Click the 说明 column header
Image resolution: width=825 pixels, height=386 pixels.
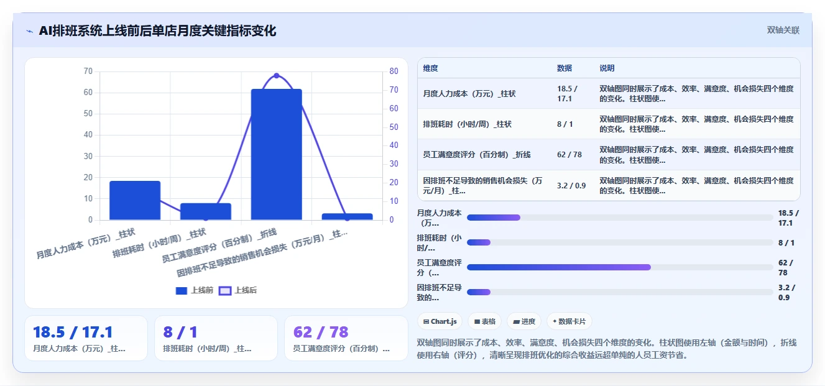pos(607,68)
